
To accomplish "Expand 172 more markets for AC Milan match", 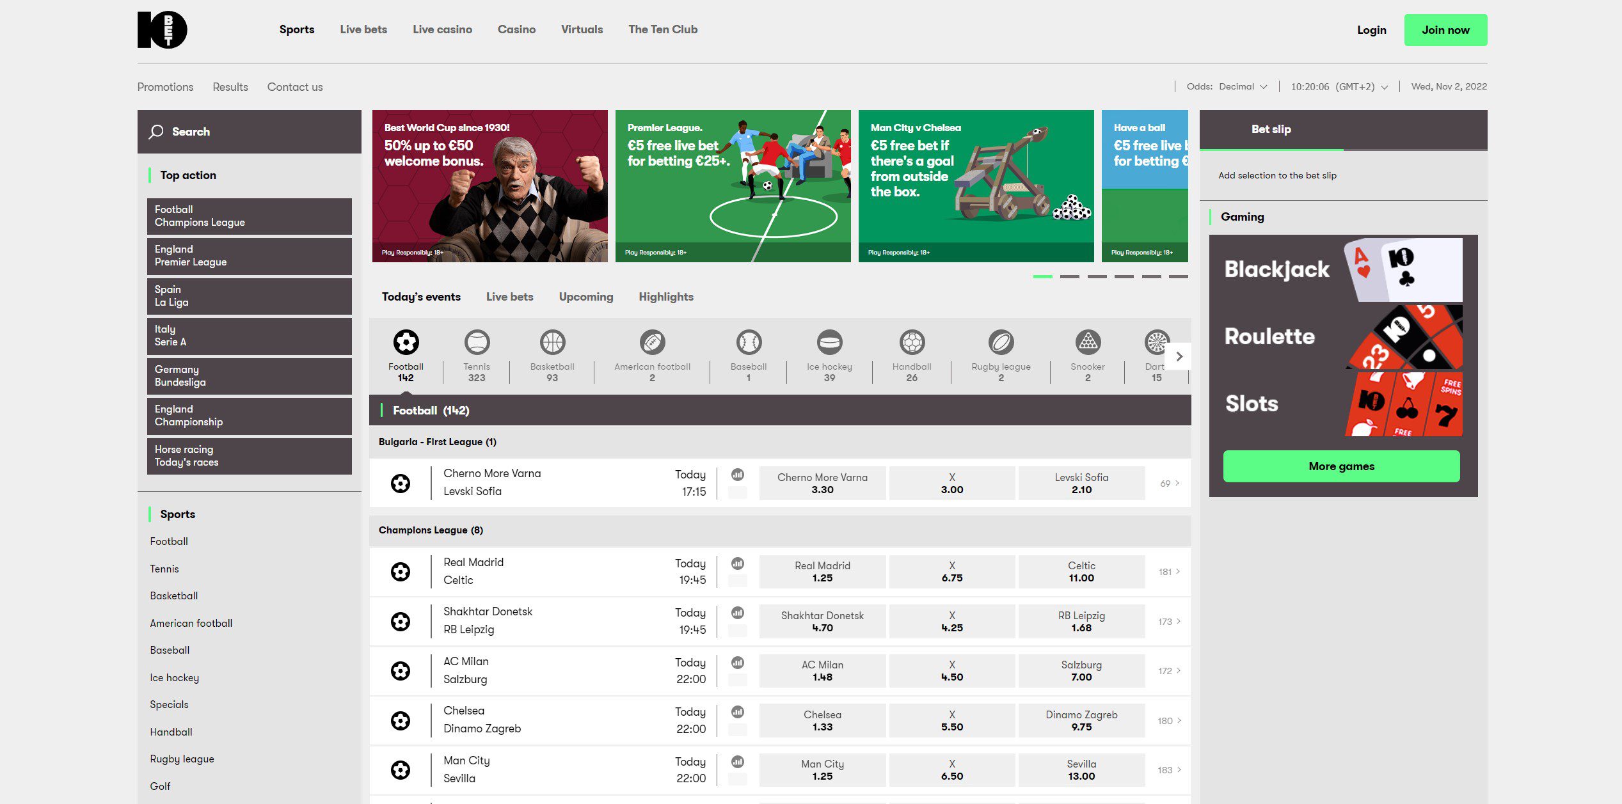I will click(1170, 671).
